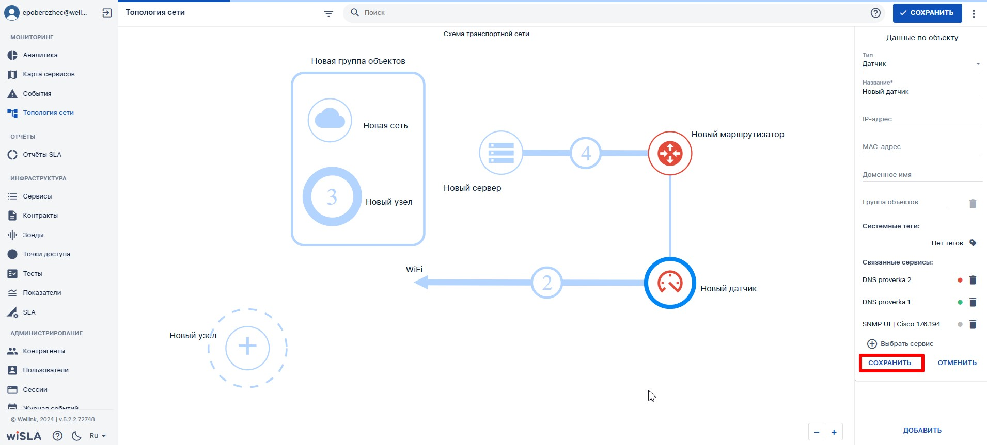Click the IP-адрес input field
The image size is (987, 445).
tap(921, 119)
